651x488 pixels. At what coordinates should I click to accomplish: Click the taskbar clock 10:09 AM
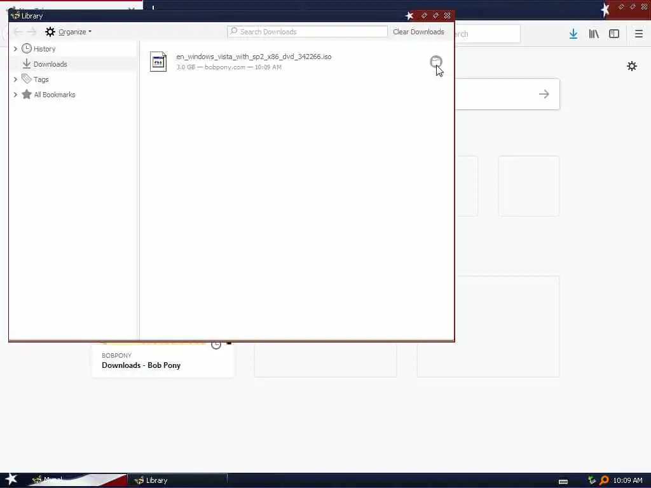coord(627,480)
